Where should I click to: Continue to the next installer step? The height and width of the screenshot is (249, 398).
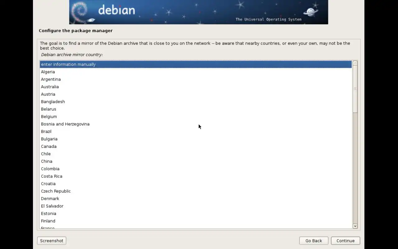[x=345, y=241]
